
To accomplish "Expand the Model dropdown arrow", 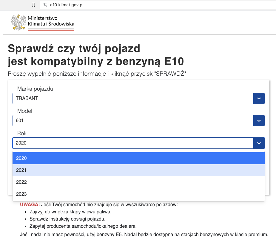I will pos(259,121).
